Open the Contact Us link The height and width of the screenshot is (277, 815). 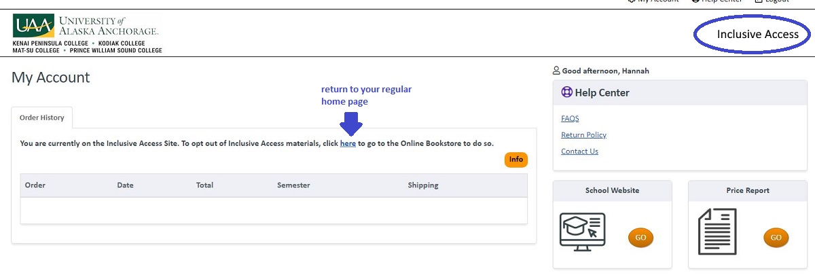(579, 151)
